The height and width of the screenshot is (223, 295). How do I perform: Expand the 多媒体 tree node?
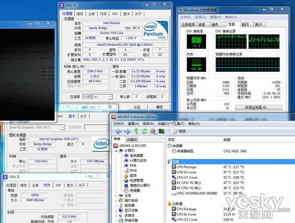[116, 216]
